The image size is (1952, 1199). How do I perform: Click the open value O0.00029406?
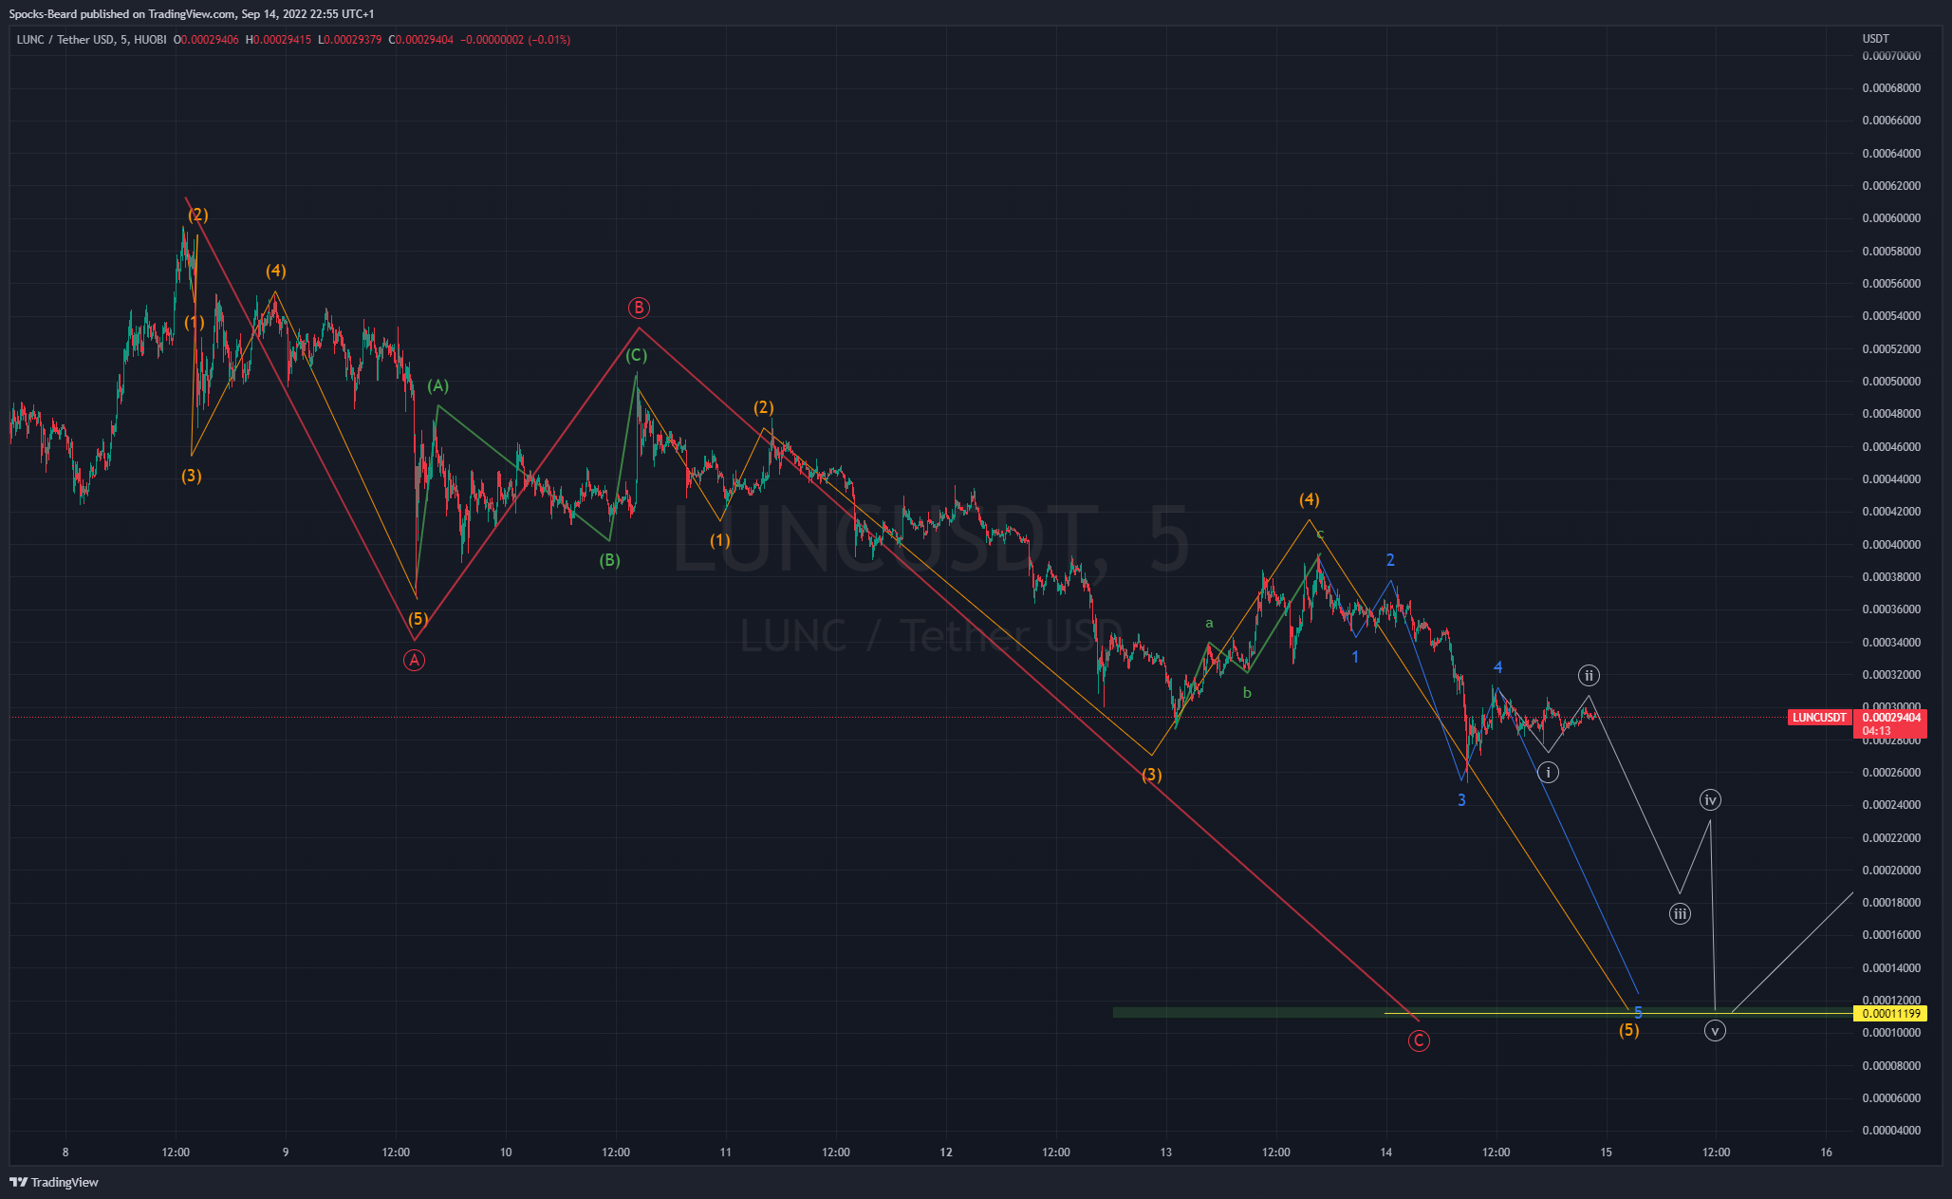206,40
